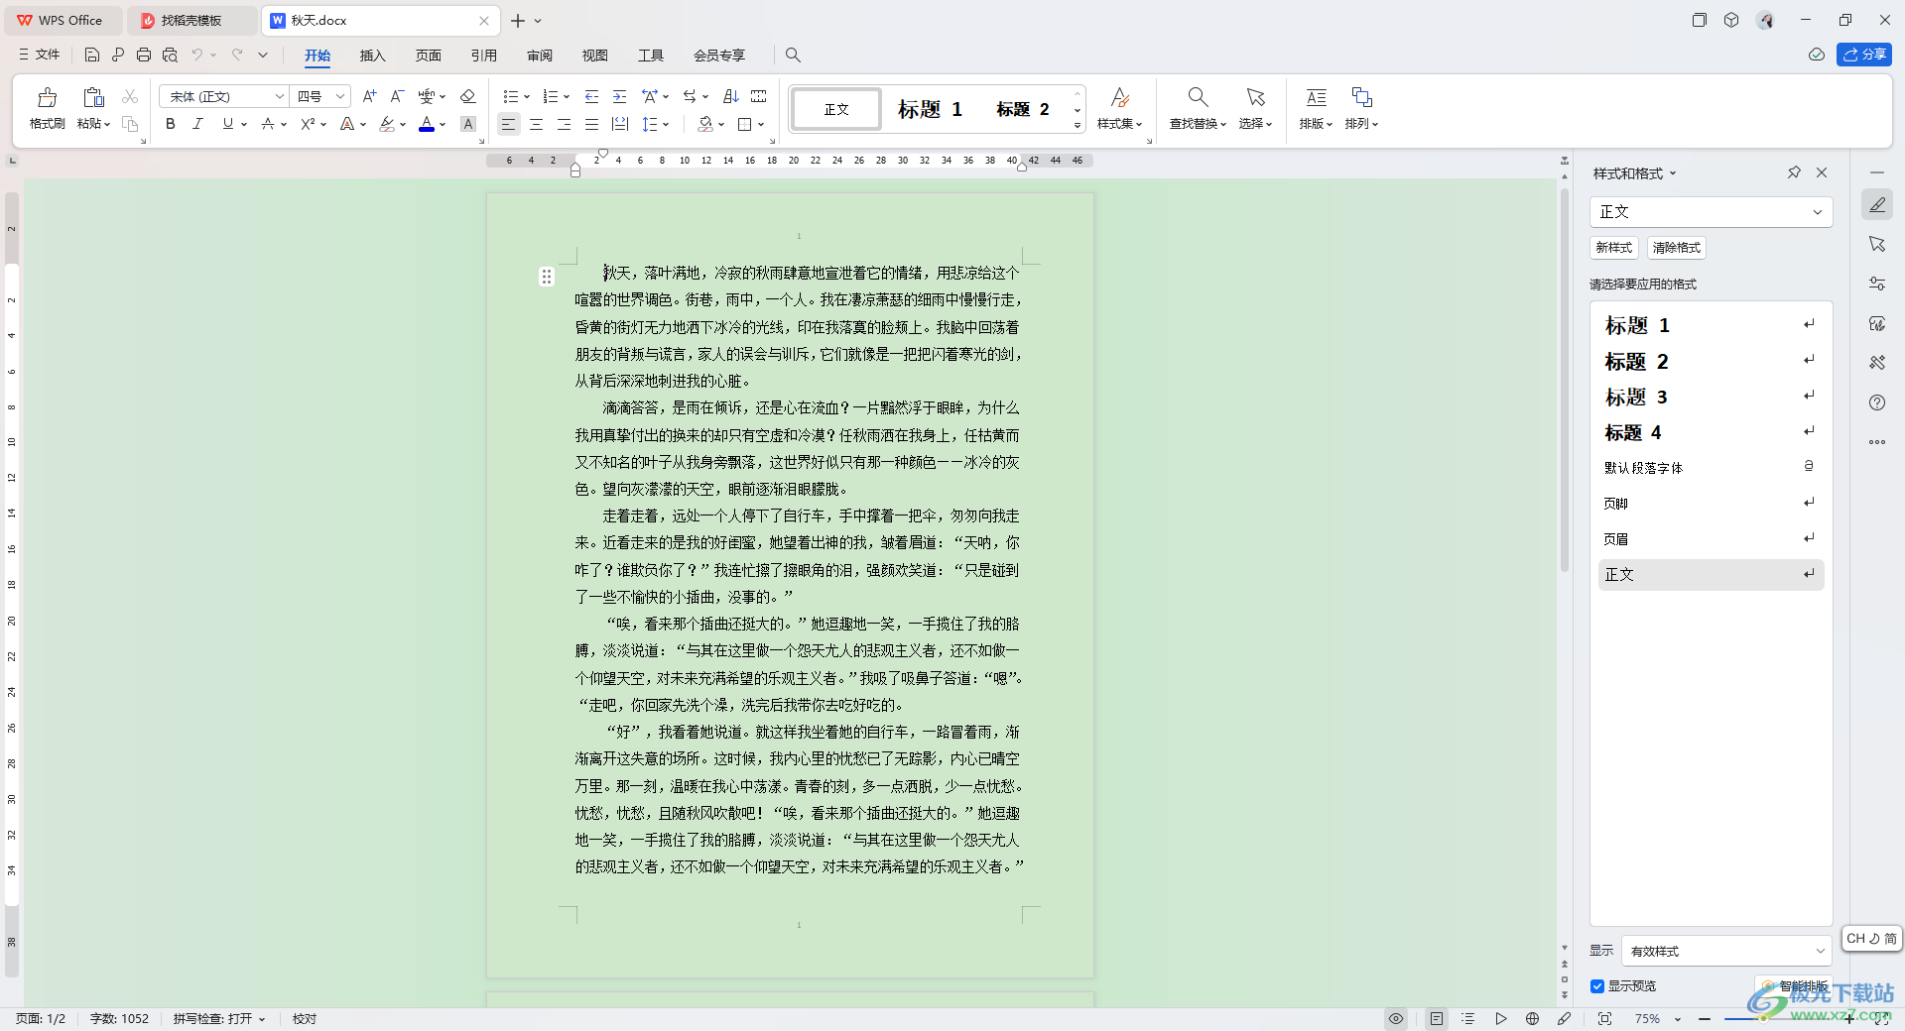Switch to the 引用 (References) tab

pyautogui.click(x=483, y=56)
